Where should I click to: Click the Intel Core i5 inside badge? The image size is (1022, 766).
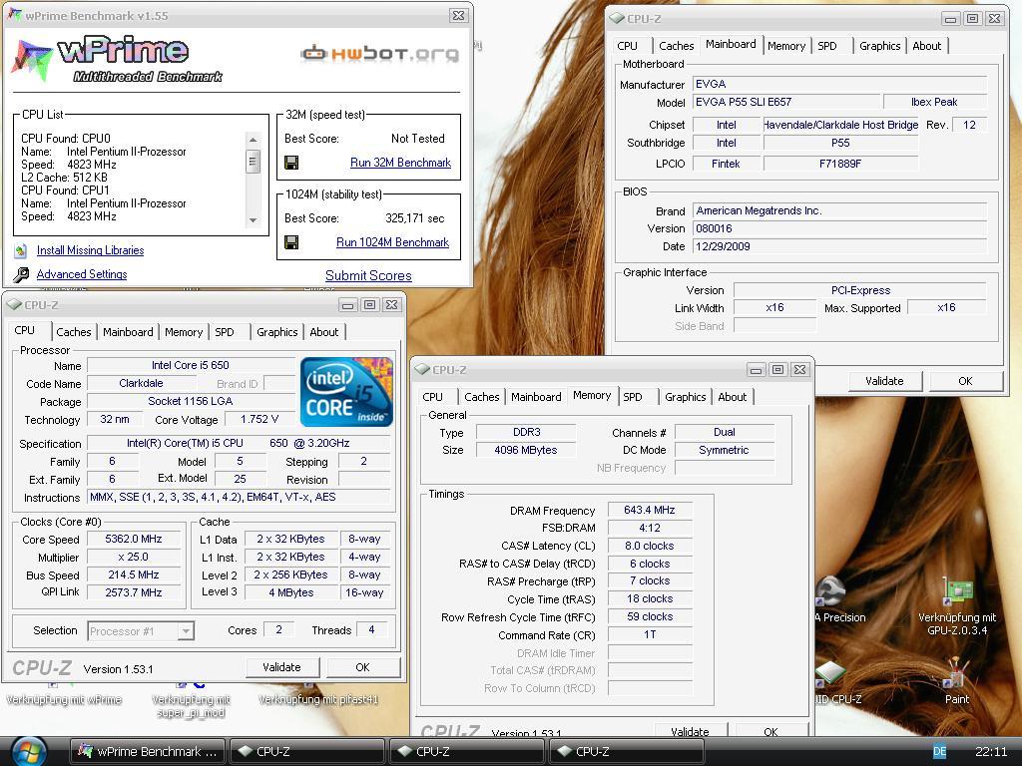pos(346,391)
